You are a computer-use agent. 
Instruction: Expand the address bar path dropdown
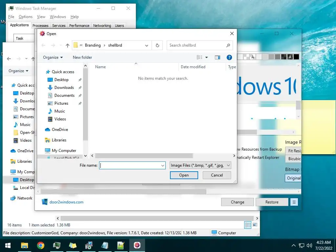[147, 45]
